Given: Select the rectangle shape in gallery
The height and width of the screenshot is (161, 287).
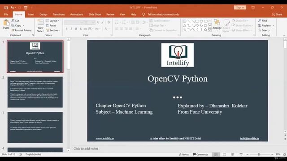Looking at the screenshot, I should (197, 21).
